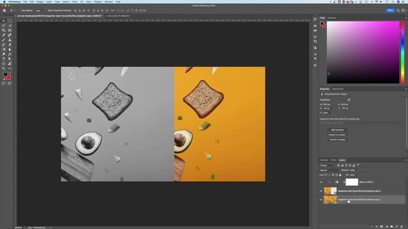Open the Fill slider dropdown
The image size is (408, 229).
tap(357, 175)
